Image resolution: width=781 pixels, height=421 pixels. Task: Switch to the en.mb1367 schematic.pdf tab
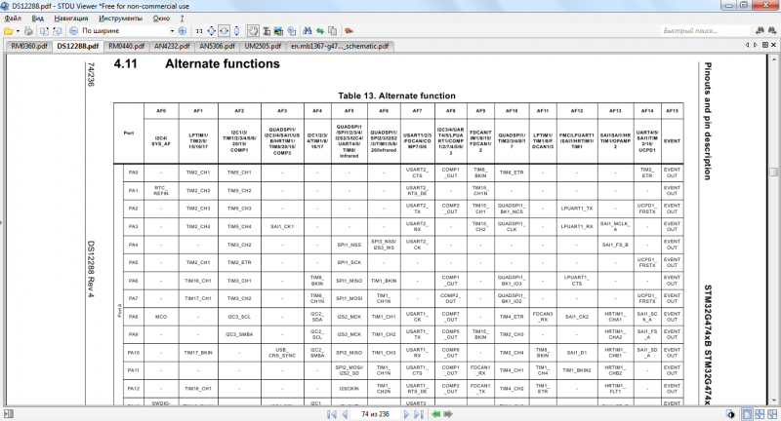pos(340,46)
